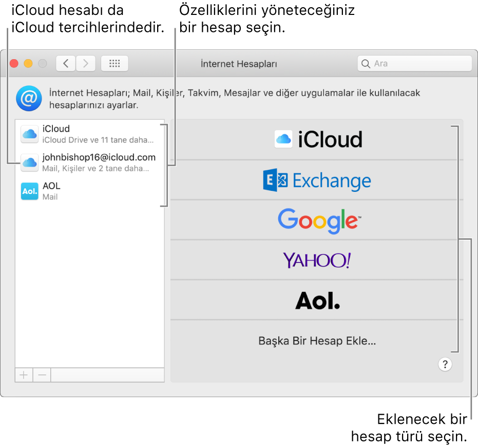Image resolution: width=478 pixels, height=446 pixels.
Task: Click the Aol. icon in the accounts list
Action: [30, 191]
